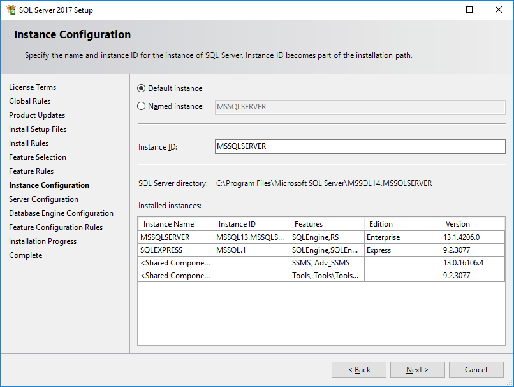The width and height of the screenshot is (514, 387).
Task: Click the Express edition cell
Action: pos(402,250)
